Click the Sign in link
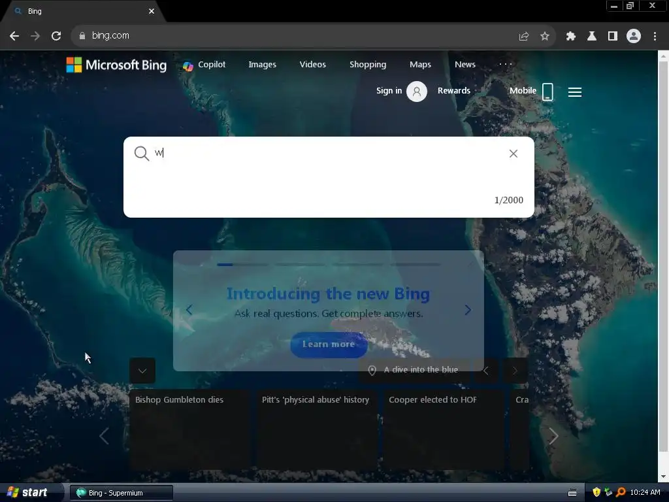 [389, 90]
